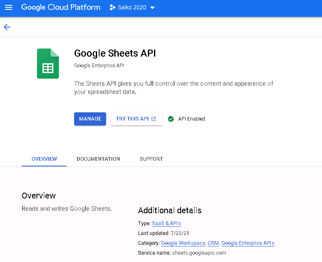Click the project hexagon icon beside Salko 2020
The width and height of the screenshot is (322, 262).
tap(112, 8)
